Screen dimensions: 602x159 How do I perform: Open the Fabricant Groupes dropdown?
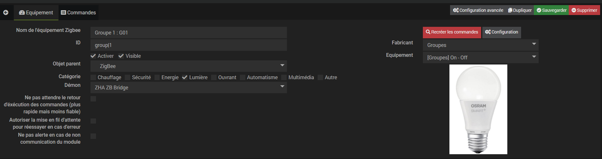pos(480,45)
